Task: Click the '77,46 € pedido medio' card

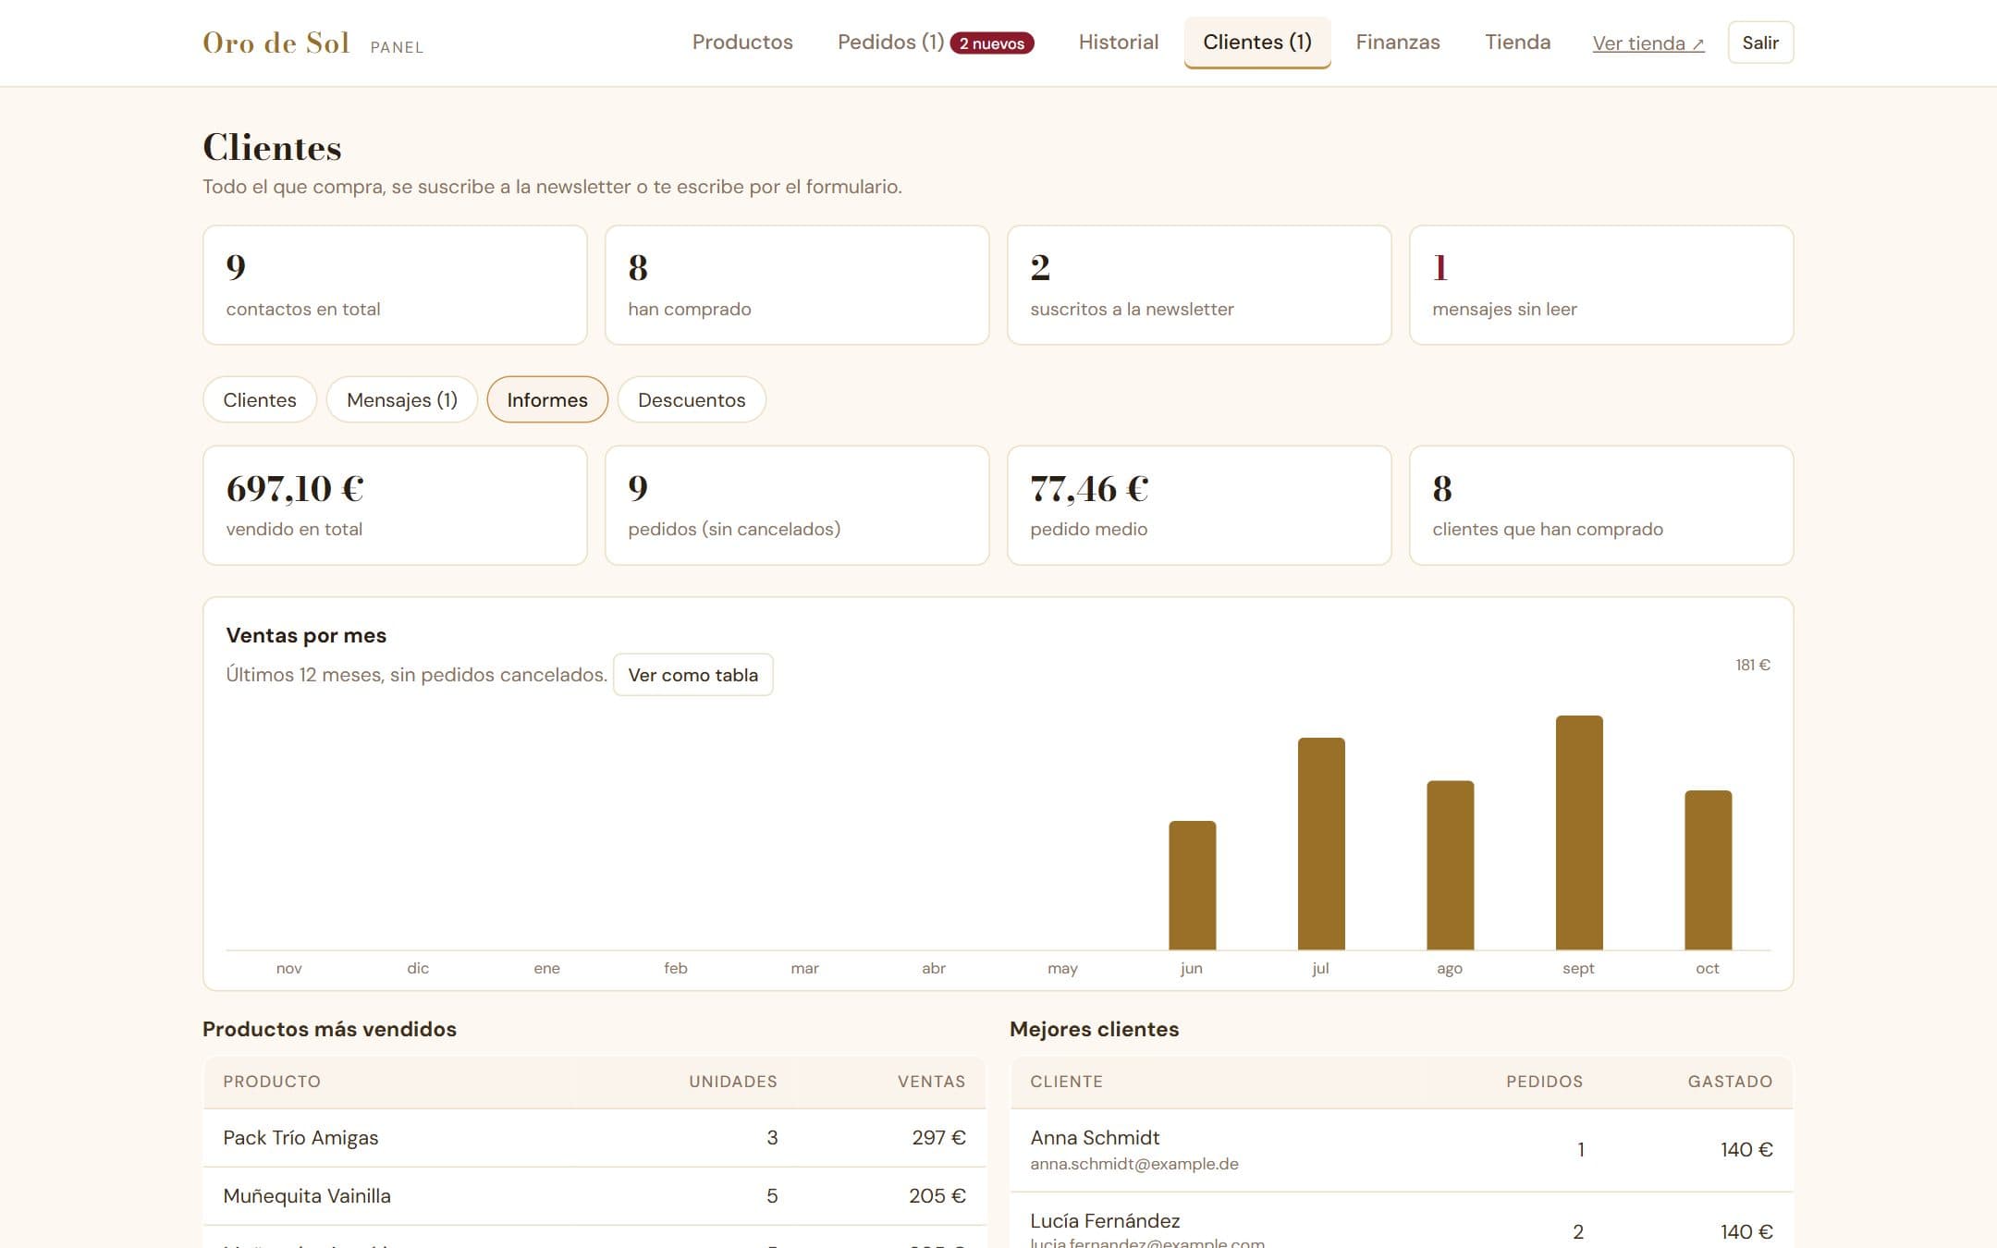Action: pos(1199,505)
